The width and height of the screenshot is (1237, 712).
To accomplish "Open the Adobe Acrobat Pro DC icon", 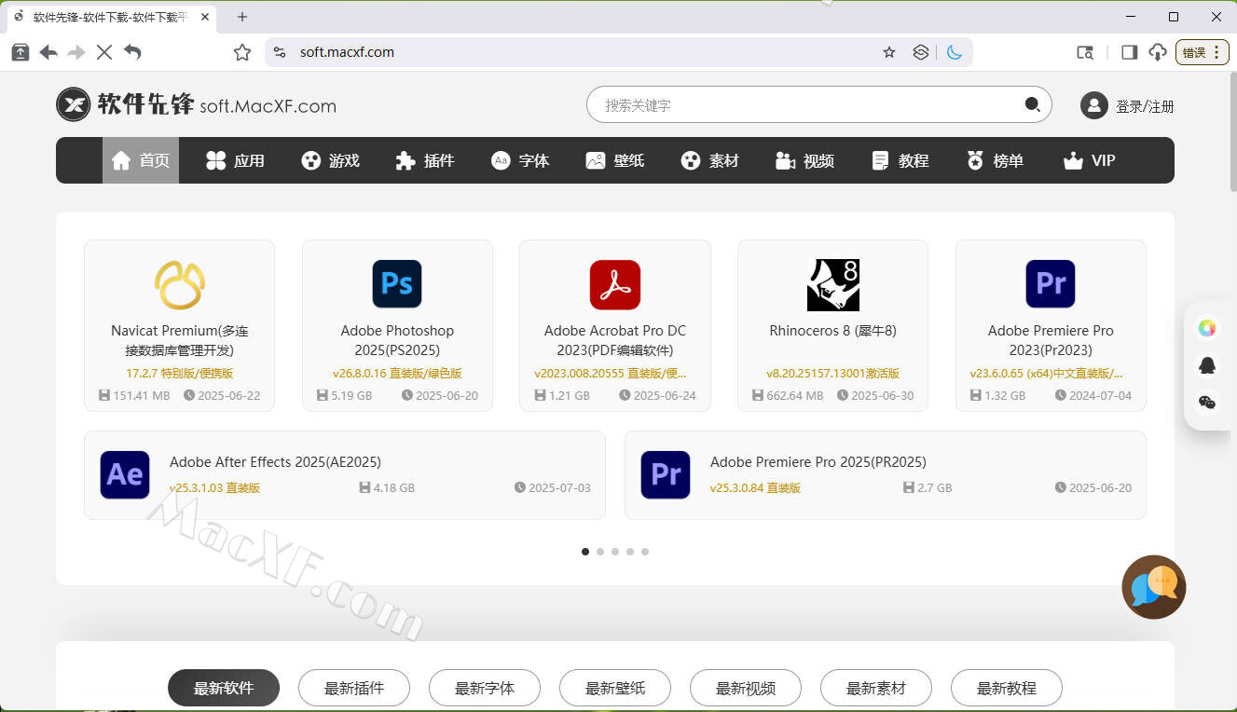I will (x=615, y=284).
